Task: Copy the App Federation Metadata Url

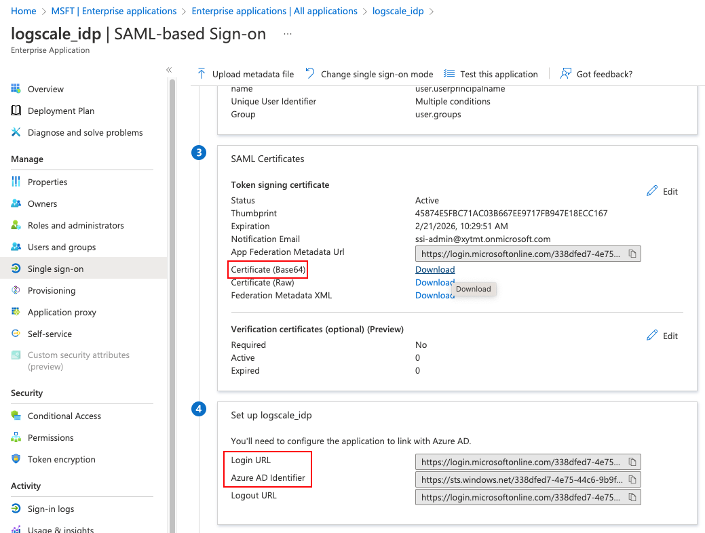Action: coord(633,253)
